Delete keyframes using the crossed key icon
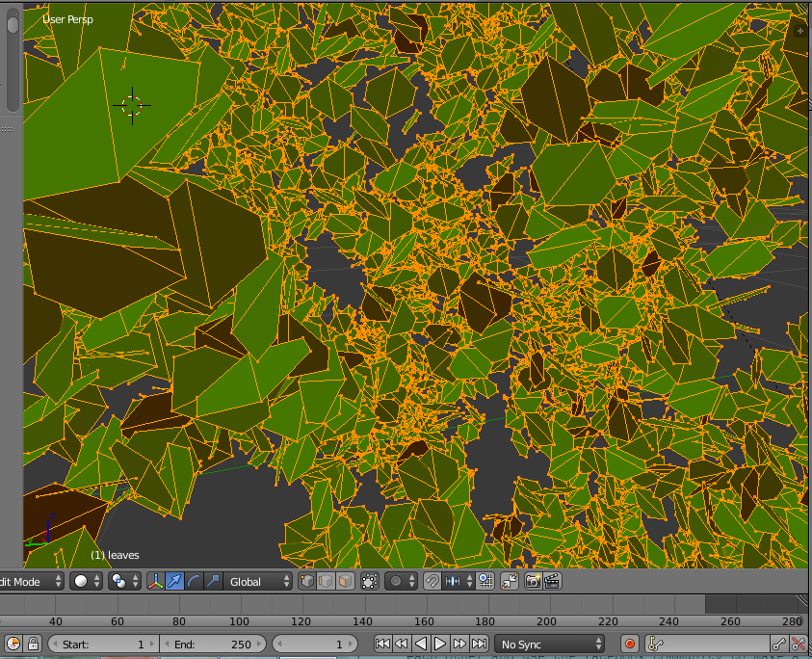 (x=799, y=644)
